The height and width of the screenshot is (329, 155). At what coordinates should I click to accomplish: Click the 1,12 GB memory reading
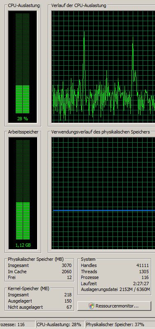point(23,245)
